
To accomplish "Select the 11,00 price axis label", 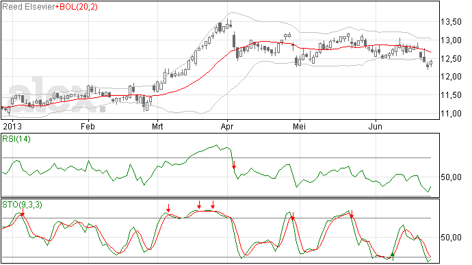I will [451, 114].
